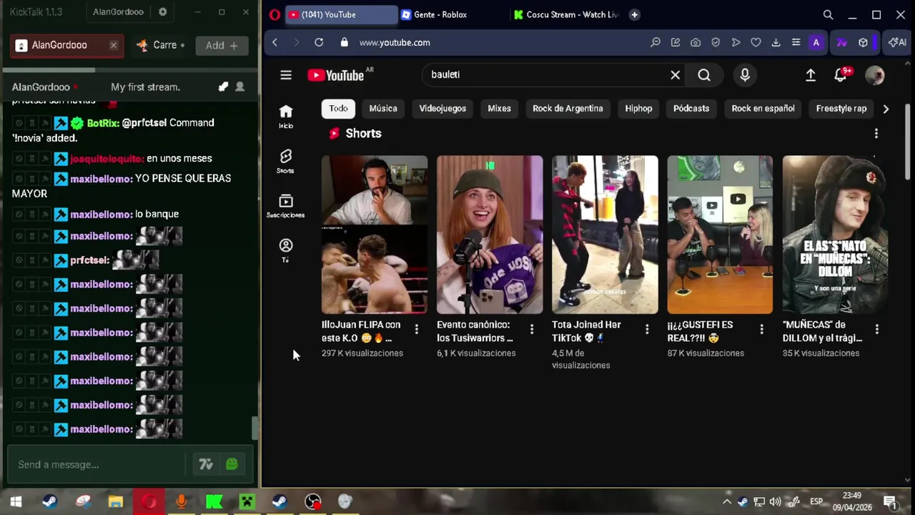
Task: Click BotRix username in chat
Action: (x=103, y=123)
